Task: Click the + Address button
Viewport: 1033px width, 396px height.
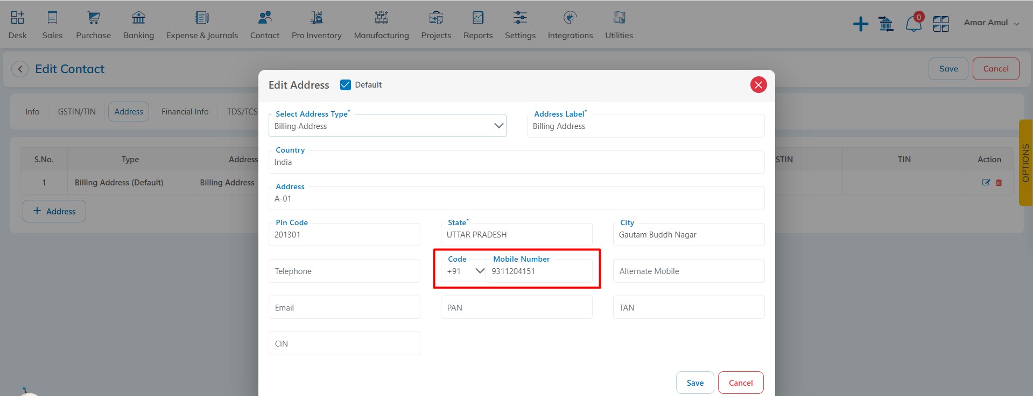Action: [x=54, y=211]
